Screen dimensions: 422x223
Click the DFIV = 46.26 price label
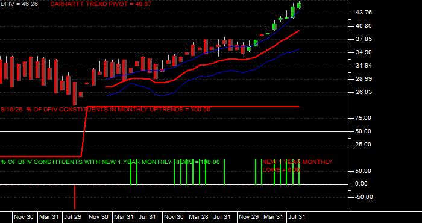pos(19,4)
